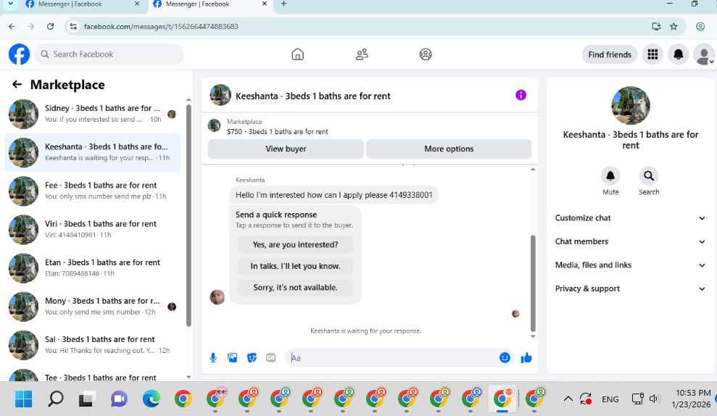Viewport: 717px width, 416px height.
Task: Open the $750 Marketplace listing link
Action: (277, 132)
